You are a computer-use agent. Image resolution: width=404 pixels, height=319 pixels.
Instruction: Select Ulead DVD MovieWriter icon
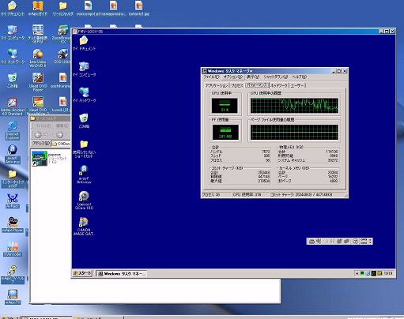pos(38,107)
